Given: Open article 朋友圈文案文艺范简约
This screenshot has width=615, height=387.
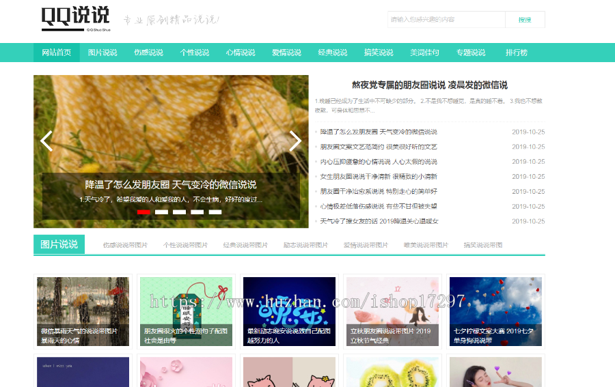Looking at the screenshot, I should (379, 147).
